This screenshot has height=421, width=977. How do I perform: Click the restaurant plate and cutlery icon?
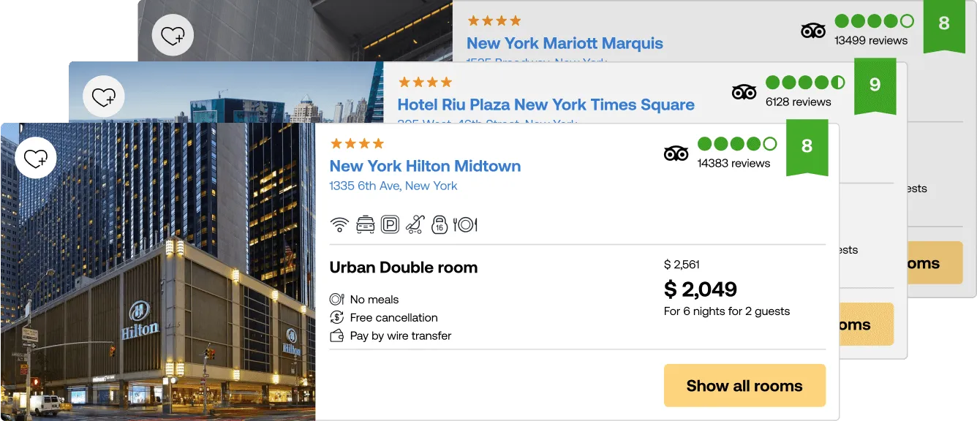point(465,224)
